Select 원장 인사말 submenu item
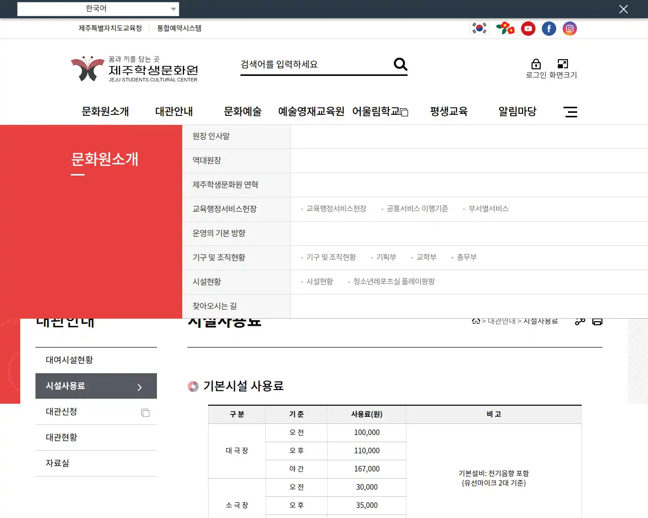This screenshot has height=518, width=648. click(x=236, y=137)
